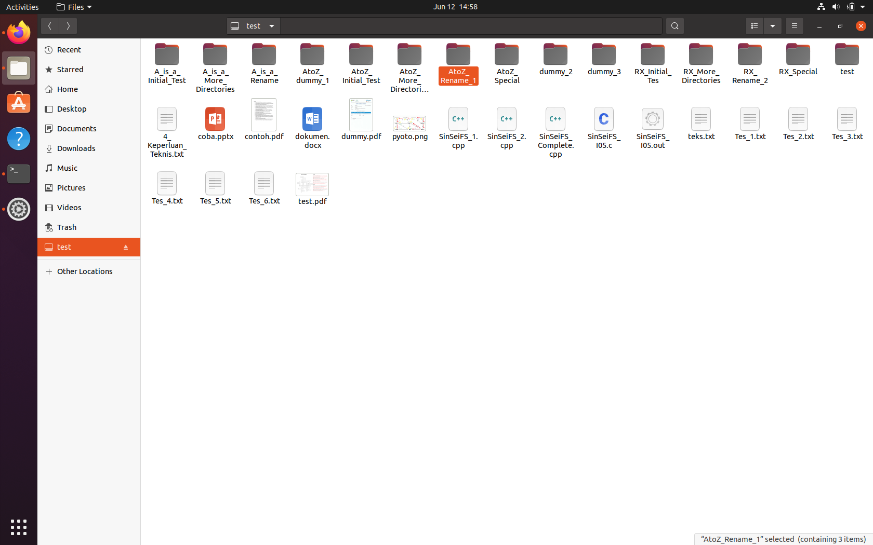Select the coba.pptx presentation

pos(215,123)
